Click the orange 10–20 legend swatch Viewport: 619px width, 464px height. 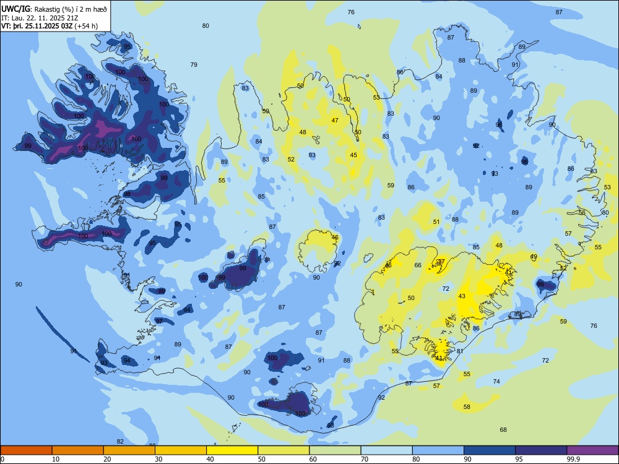coord(78,450)
